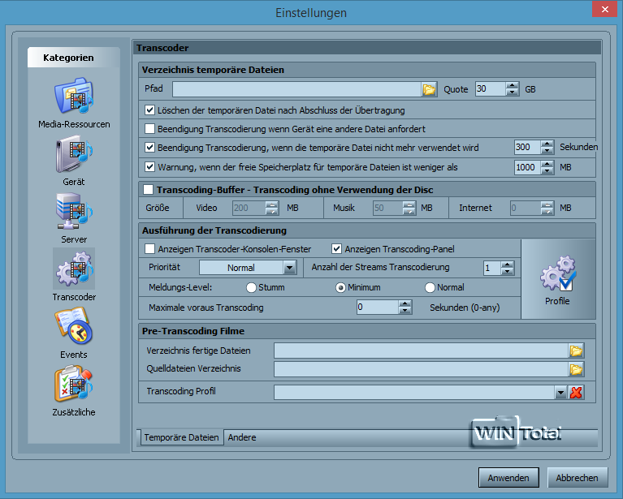623x499 pixels.
Task: Select the Temporäre Dateien tab
Action: 181,437
